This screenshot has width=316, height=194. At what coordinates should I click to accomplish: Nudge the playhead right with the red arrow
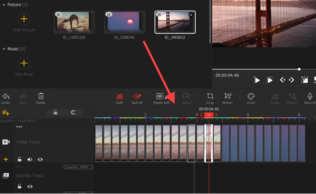point(216,115)
